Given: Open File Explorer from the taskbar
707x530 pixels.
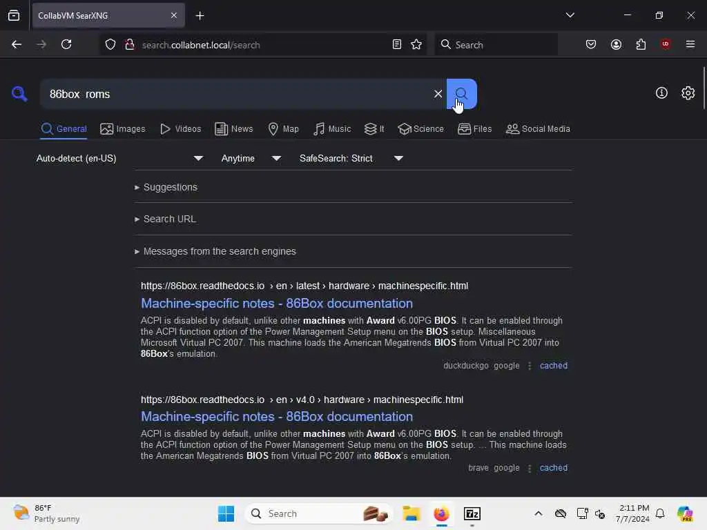Looking at the screenshot, I should point(411,513).
